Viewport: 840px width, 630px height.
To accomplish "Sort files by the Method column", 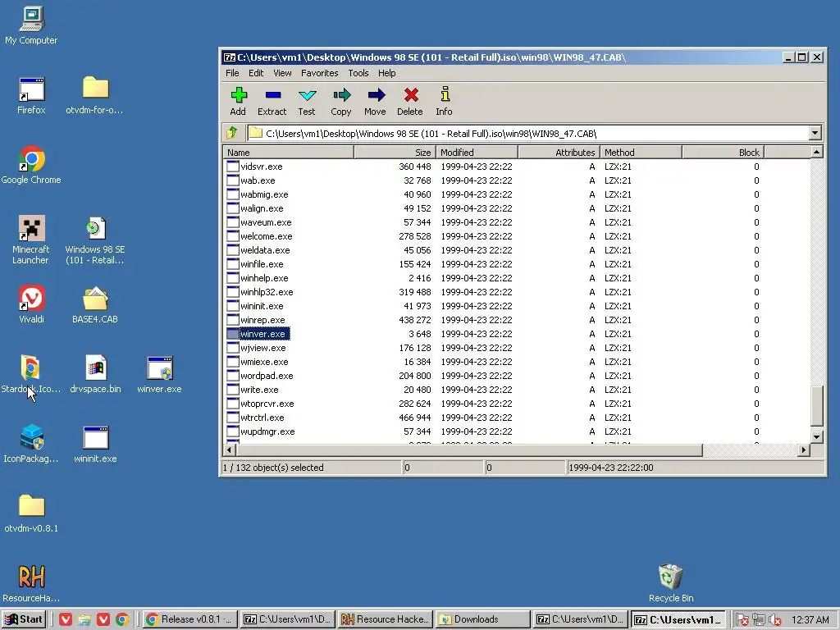I will coord(641,152).
